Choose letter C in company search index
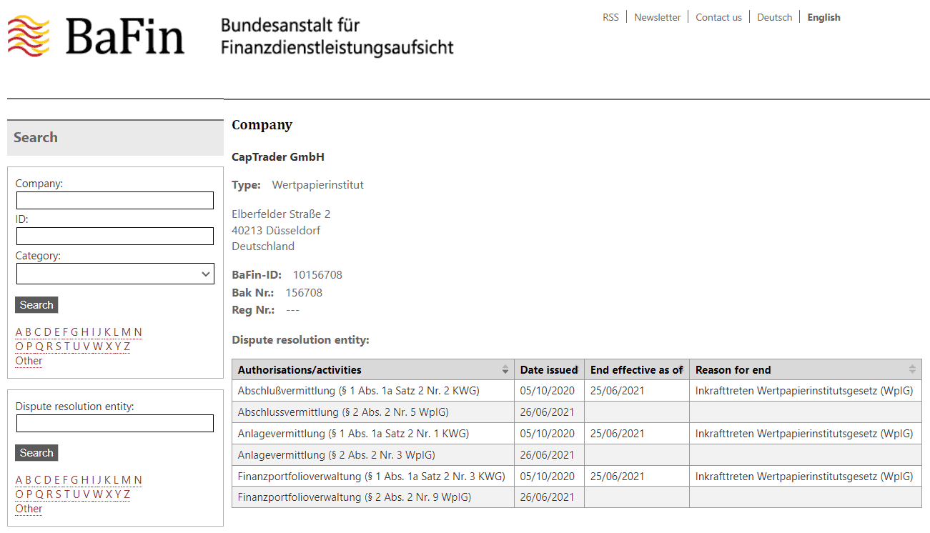Screen dimensions: 930x533 (x=38, y=332)
